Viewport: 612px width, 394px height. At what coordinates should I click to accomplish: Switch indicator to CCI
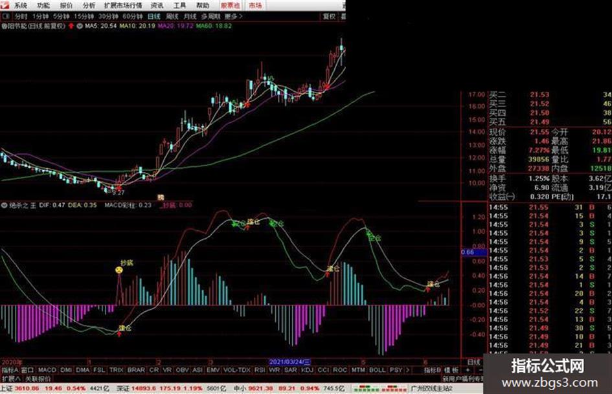[323, 370]
